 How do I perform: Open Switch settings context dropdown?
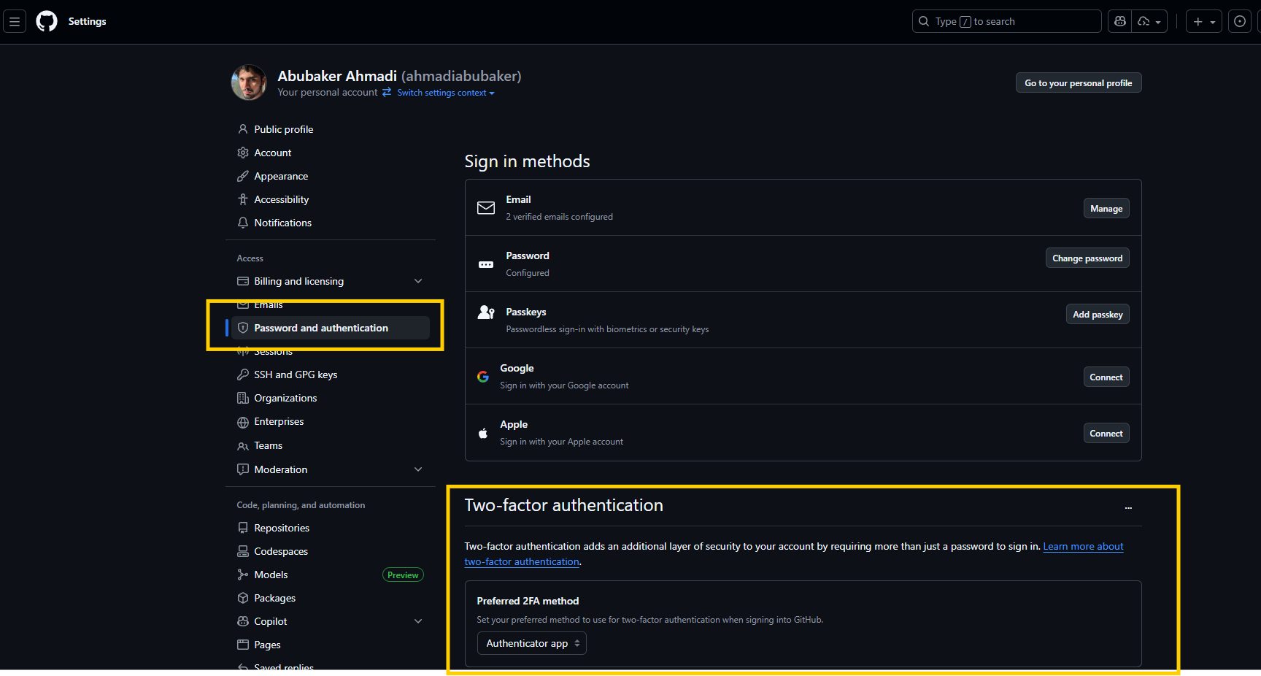pos(445,93)
